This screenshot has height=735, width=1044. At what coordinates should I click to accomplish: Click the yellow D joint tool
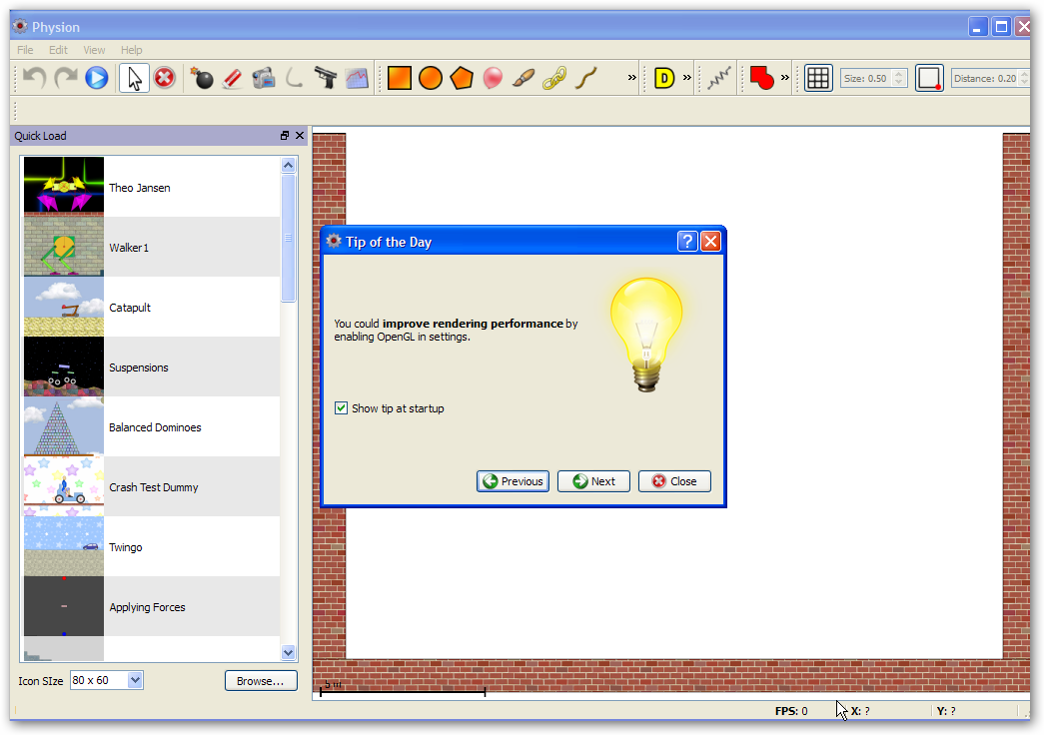click(663, 78)
